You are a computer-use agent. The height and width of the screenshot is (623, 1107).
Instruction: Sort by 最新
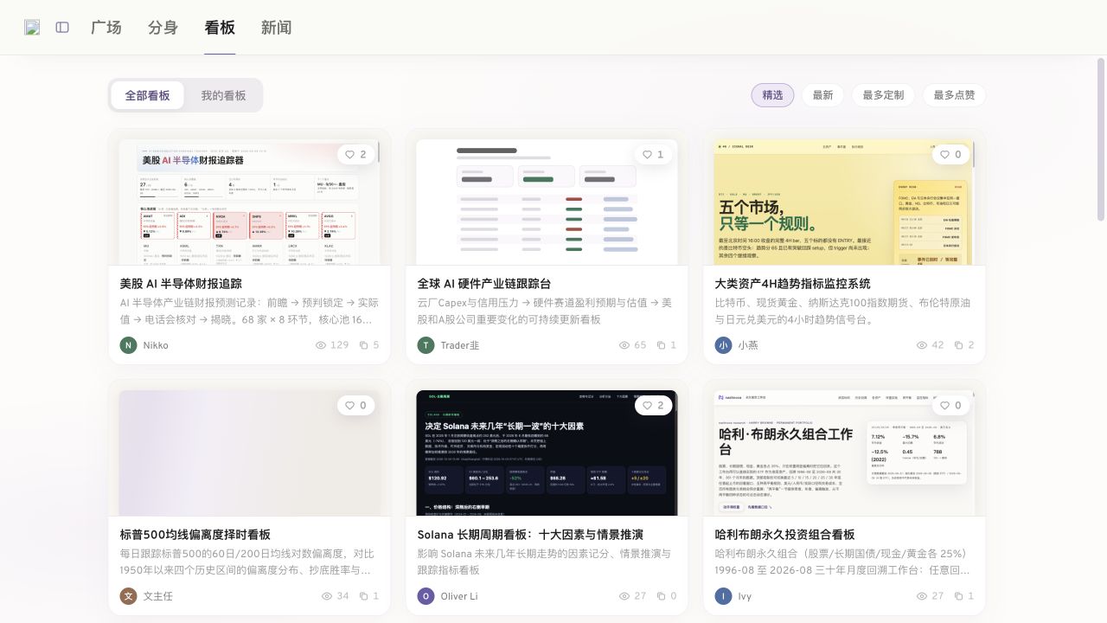pos(822,95)
